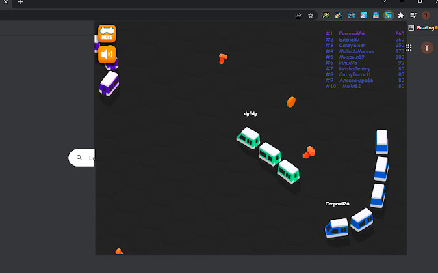Click the dgfdg player name label

(x=250, y=114)
